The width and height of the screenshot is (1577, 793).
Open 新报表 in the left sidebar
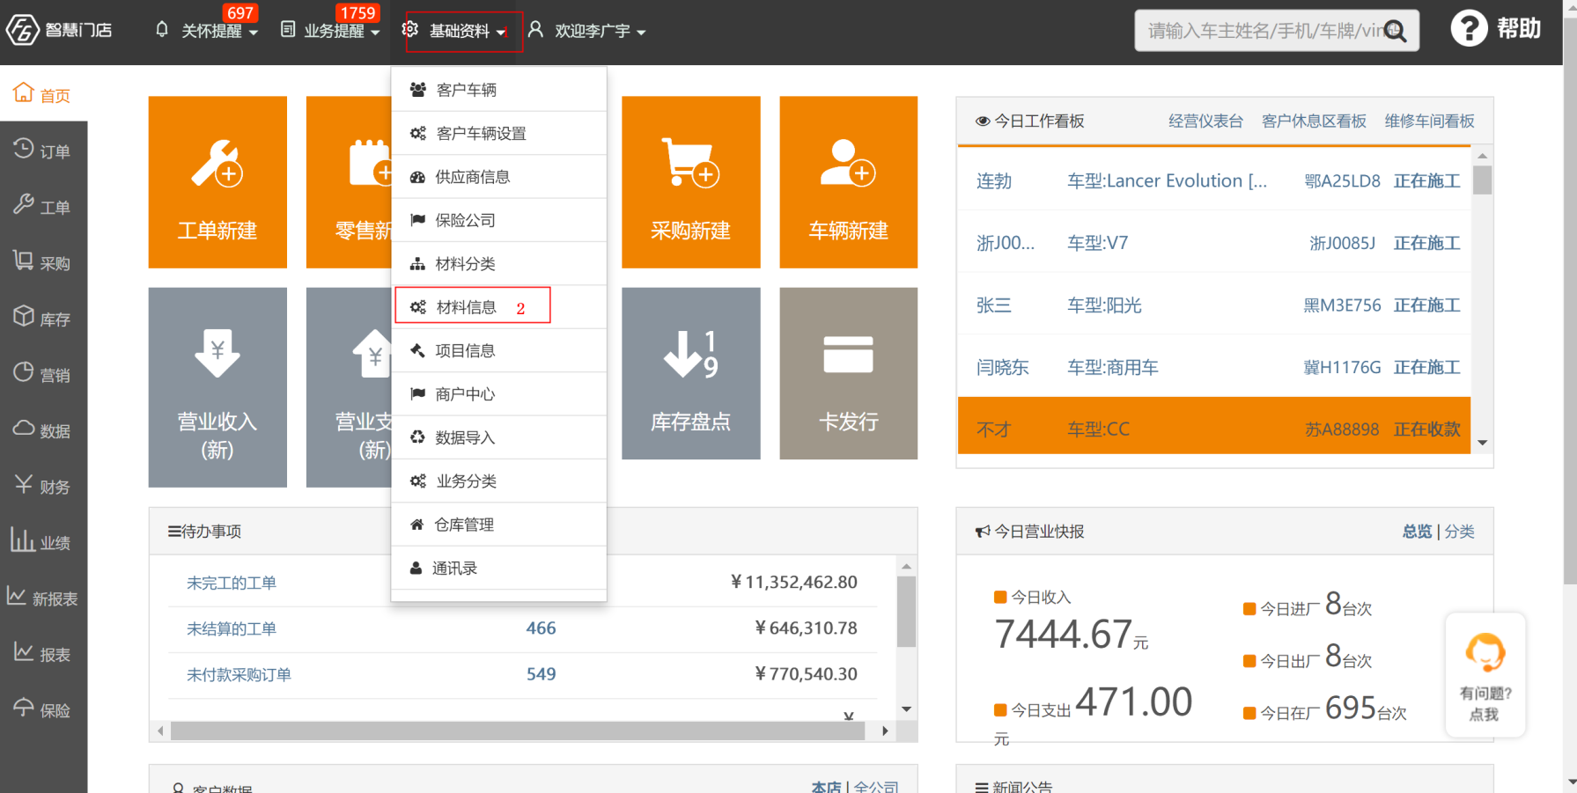click(x=43, y=598)
